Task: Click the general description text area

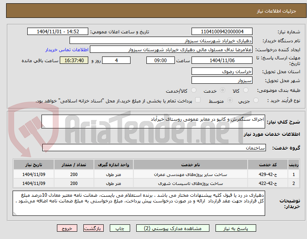Action: (153, 122)
